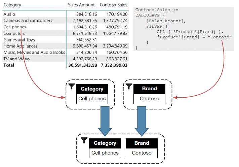Click Computers sales 6,741,548.73
Screen dimensions: 239x167
[x=85, y=33]
